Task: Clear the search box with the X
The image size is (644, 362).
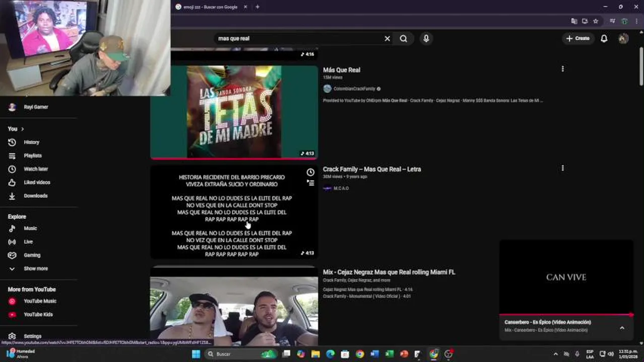Action: click(x=387, y=38)
